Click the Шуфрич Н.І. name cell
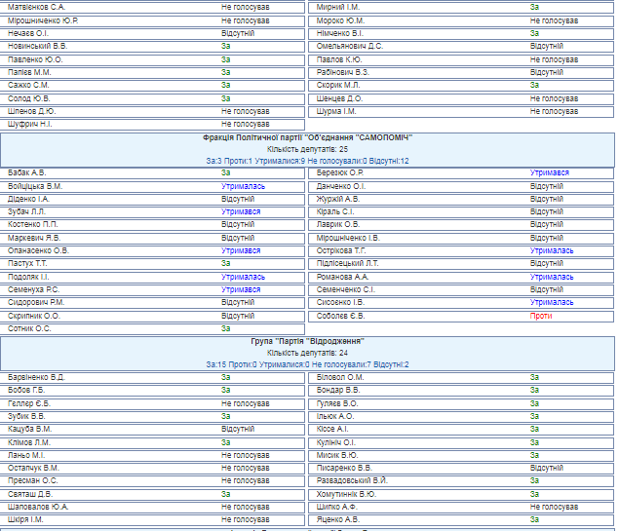The image size is (619, 531). pos(29,124)
